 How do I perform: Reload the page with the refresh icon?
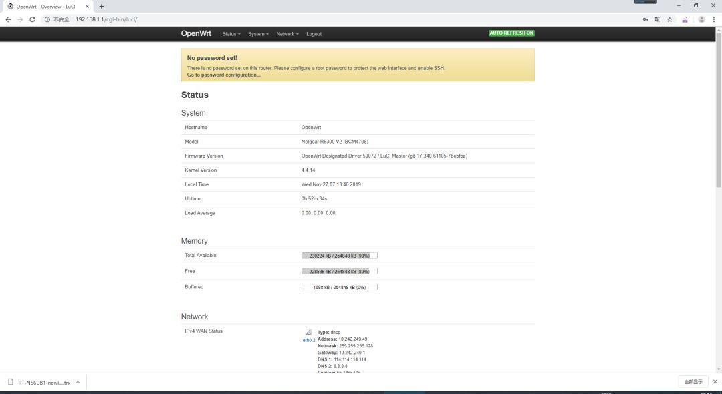click(32, 19)
